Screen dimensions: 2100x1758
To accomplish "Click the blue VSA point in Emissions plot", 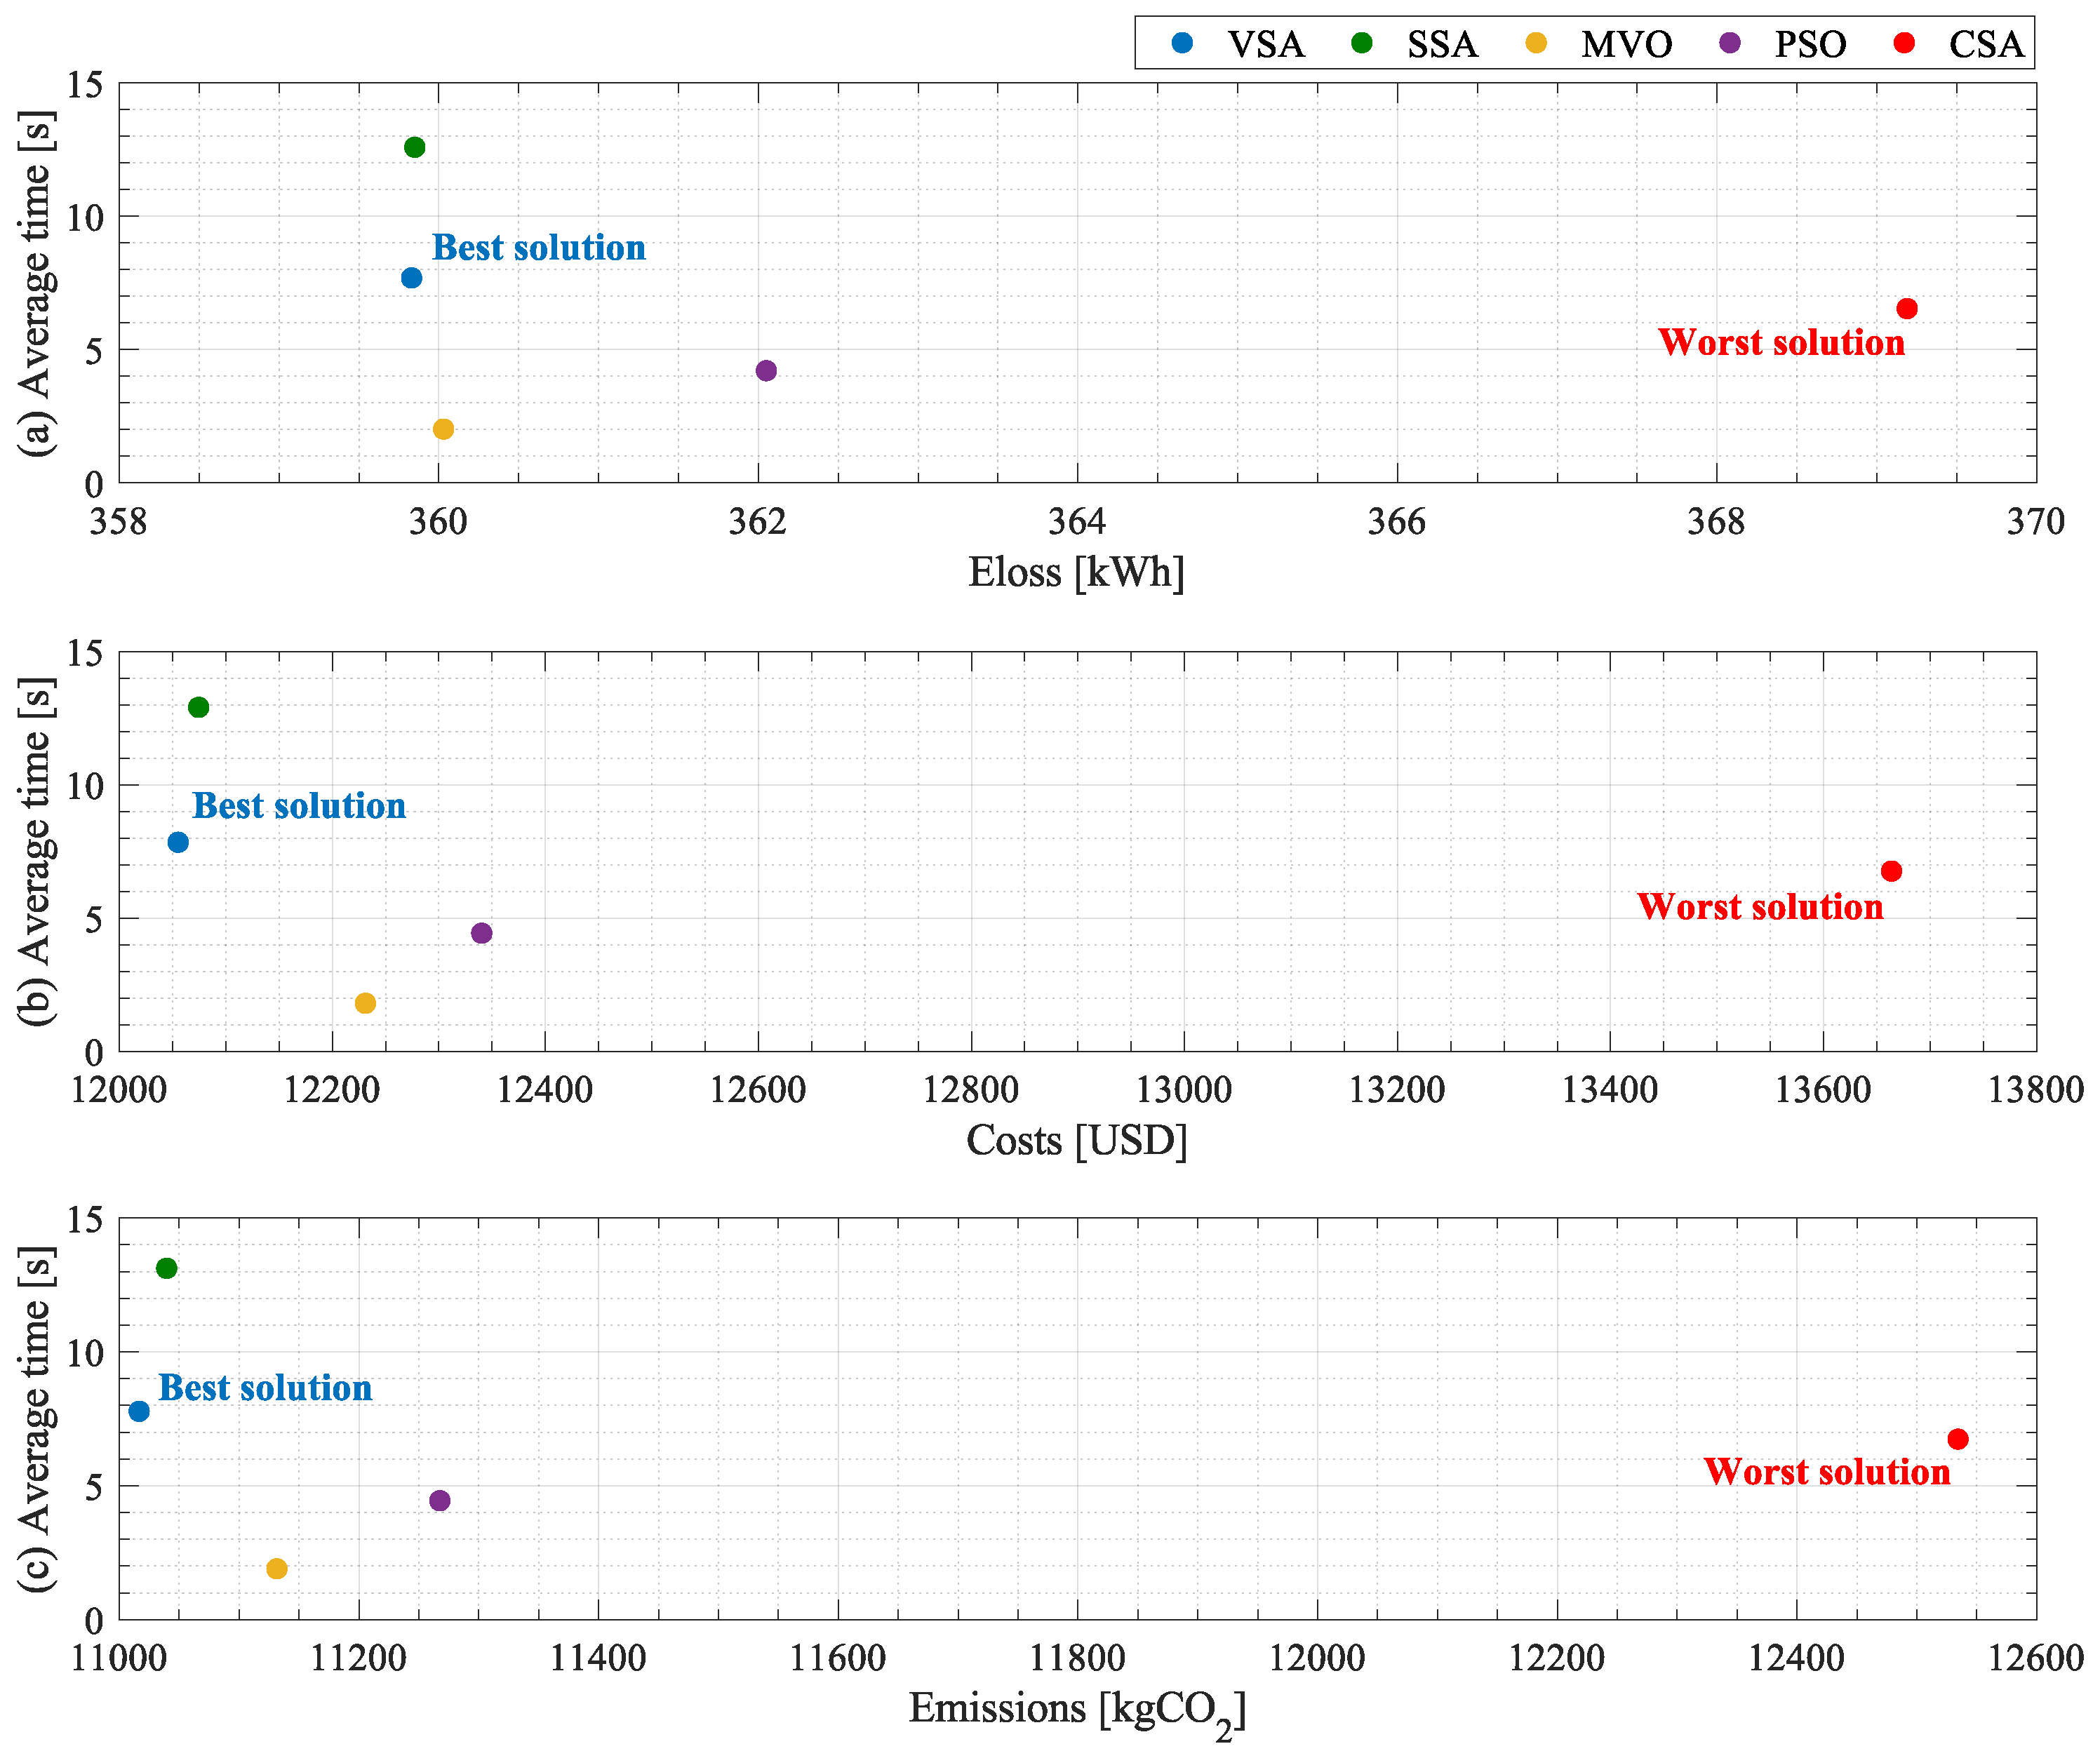I will coord(139,1411).
